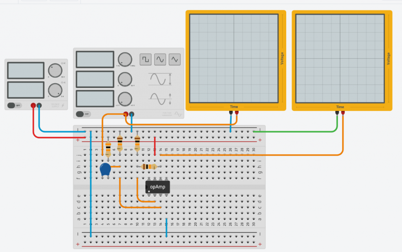Select the left oscilloscope screen
Viewport: 402px width, 252px height.
point(234,58)
